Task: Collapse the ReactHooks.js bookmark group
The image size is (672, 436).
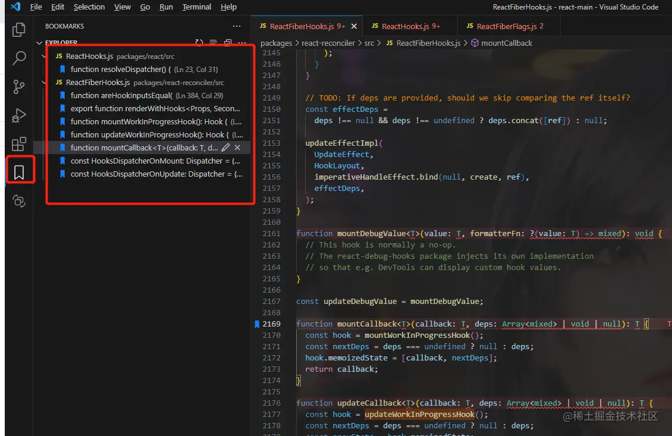Action: (45, 56)
